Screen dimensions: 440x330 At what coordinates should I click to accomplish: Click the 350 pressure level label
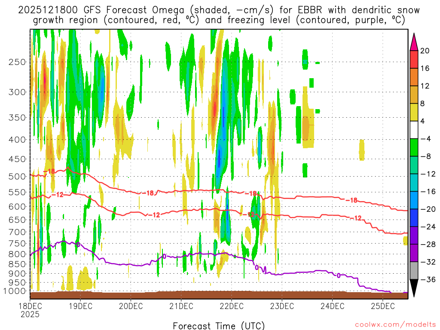coord(17,118)
